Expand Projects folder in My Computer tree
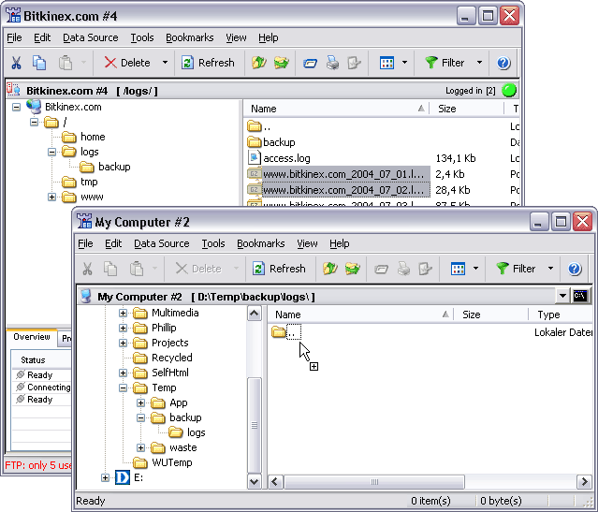 123,343
